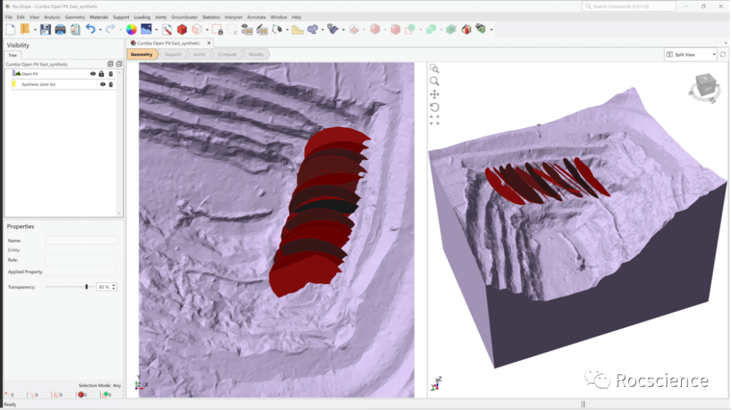Switch to the Geometry workflow tab

point(142,54)
